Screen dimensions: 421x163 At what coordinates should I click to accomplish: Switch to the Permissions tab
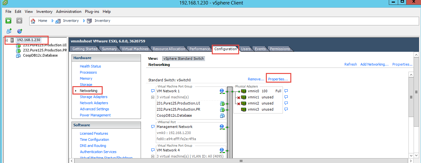click(280, 49)
